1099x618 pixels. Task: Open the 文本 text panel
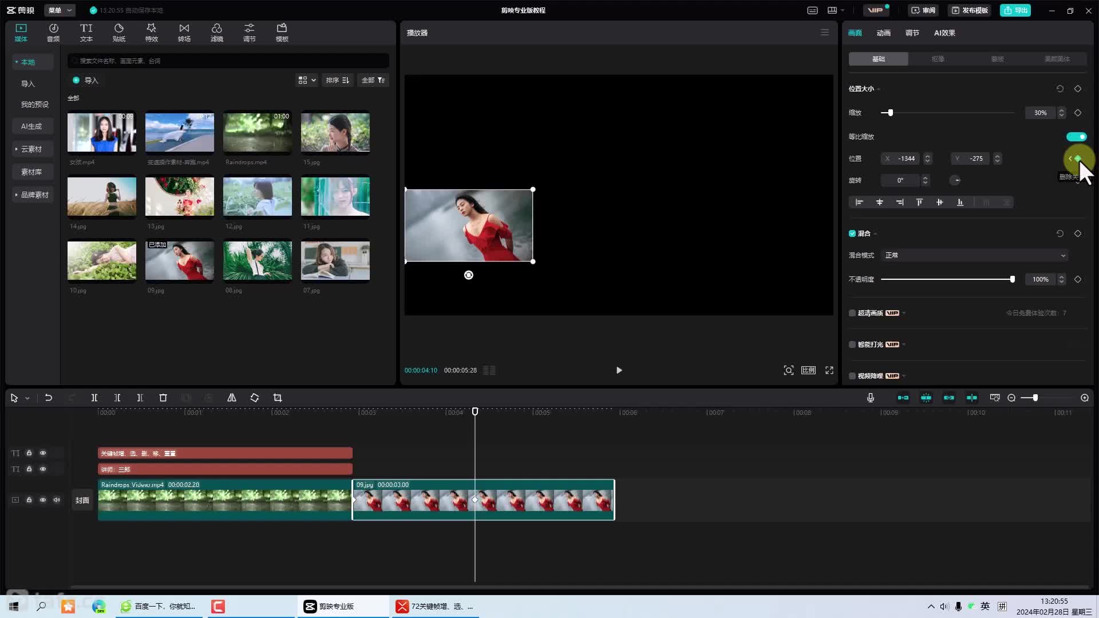click(x=86, y=33)
